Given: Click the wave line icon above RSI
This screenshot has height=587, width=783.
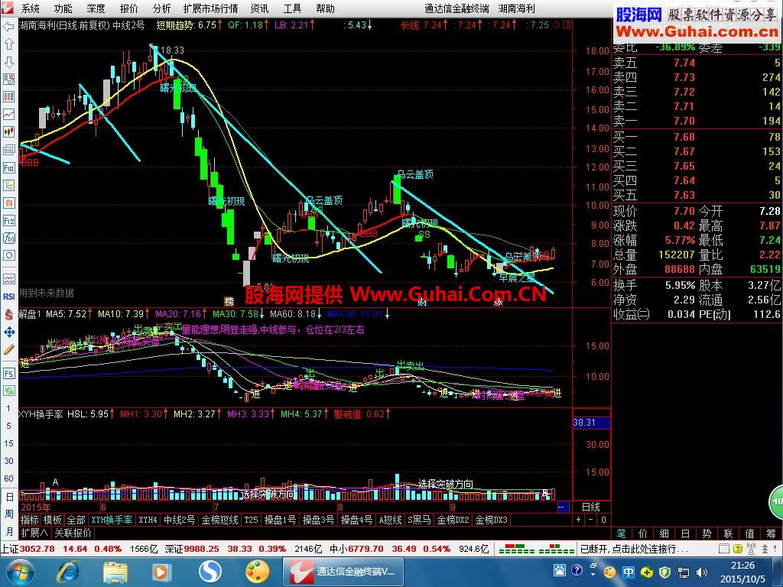Looking at the screenshot, I should (x=8, y=279).
